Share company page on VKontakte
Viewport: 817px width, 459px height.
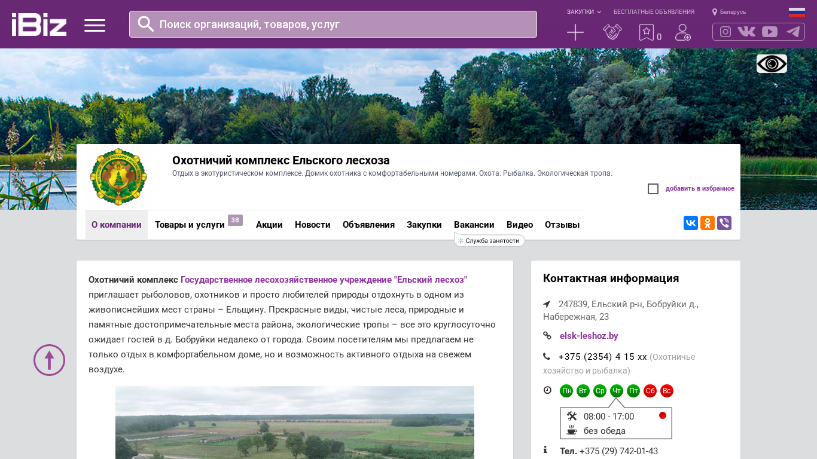pos(691,223)
